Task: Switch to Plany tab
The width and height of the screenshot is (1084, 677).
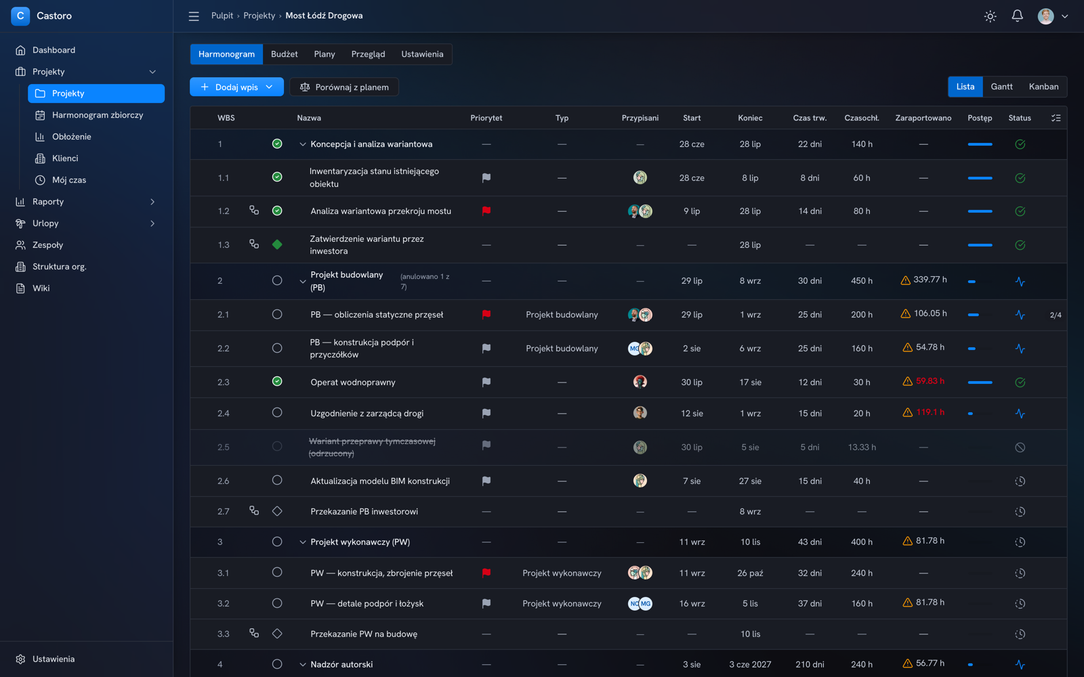Action: point(325,54)
